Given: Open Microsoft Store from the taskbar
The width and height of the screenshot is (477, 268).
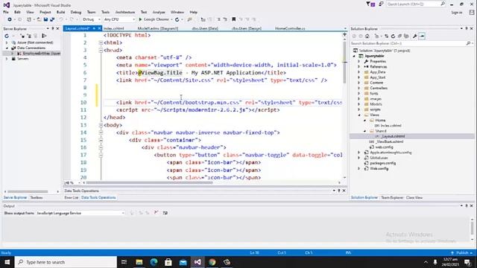Looking at the screenshot, I should [x=168, y=262].
